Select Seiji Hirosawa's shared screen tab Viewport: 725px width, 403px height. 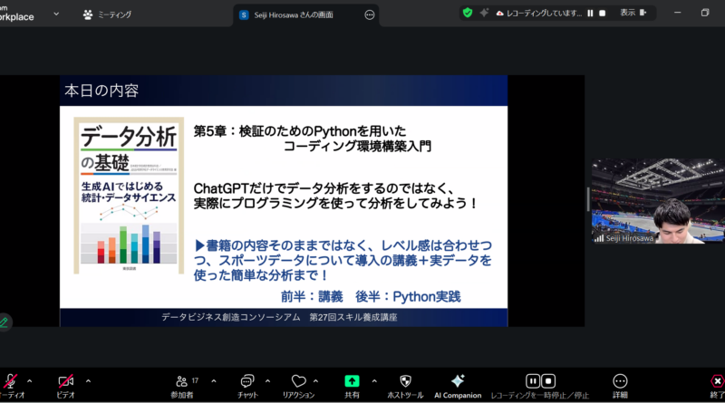coord(295,14)
